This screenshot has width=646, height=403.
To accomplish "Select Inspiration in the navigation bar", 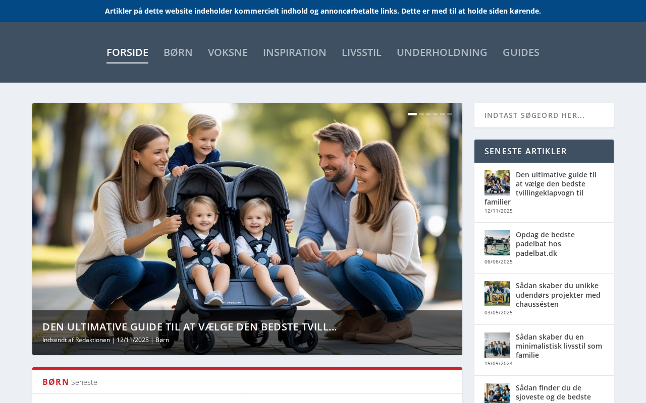I will pos(295,52).
